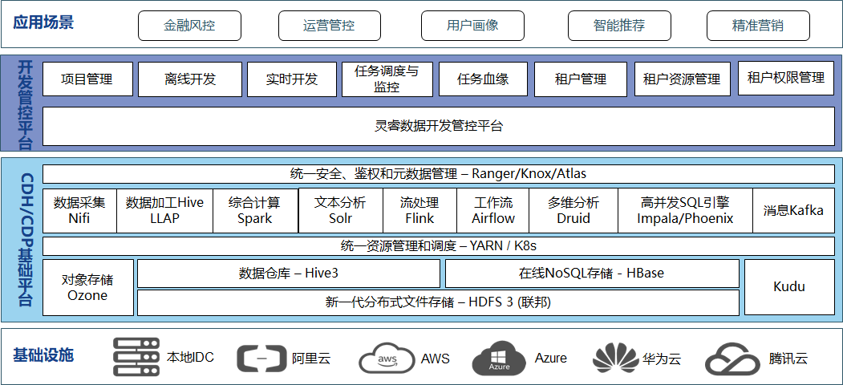Select the 用户画像 scenario box
Viewport: 843px width, 385px height.
(x=472, y=26)
